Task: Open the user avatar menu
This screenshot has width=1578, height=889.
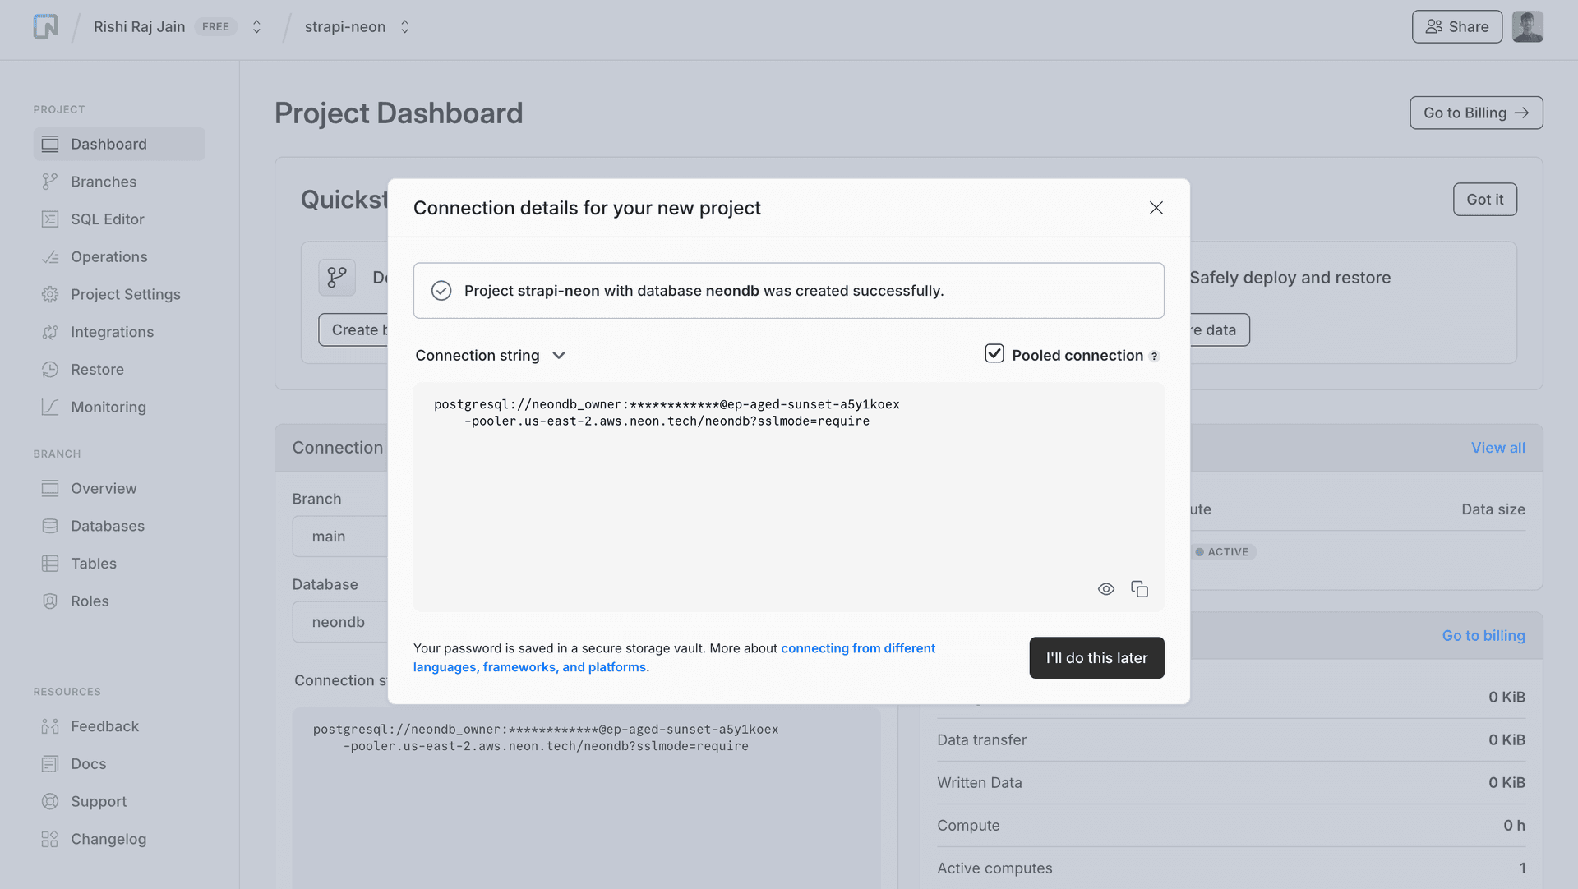Action: 1527,26
